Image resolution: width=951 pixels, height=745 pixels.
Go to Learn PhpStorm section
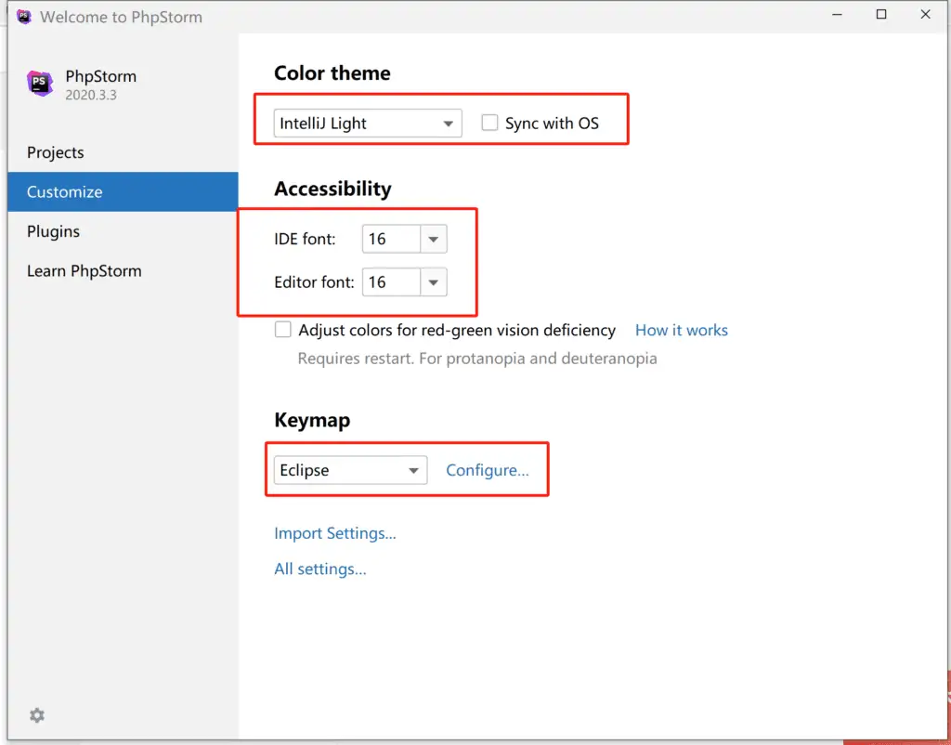85,271
